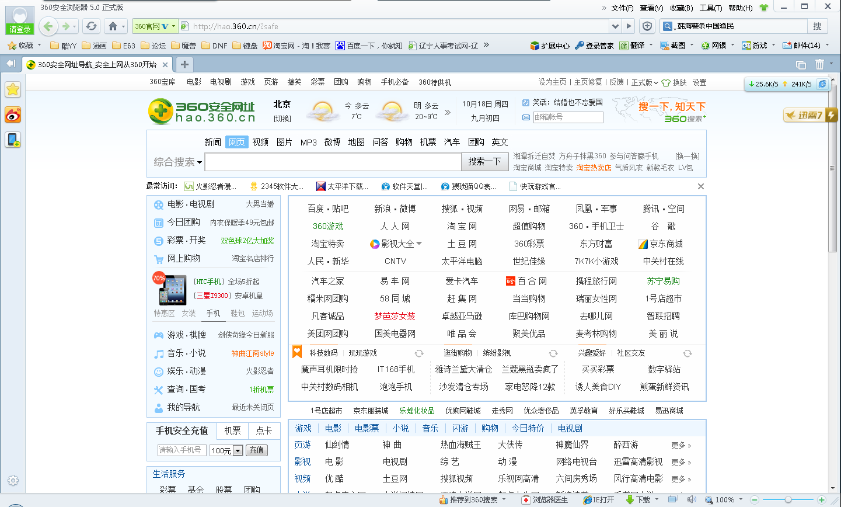Click the 搜索一下 search button

[x=484, y=162]
